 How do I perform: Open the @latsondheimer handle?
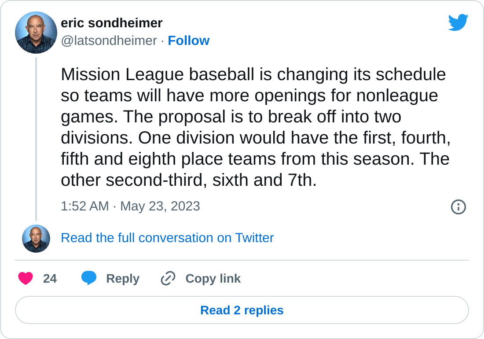pyautogui.click(x=109, y=41)
